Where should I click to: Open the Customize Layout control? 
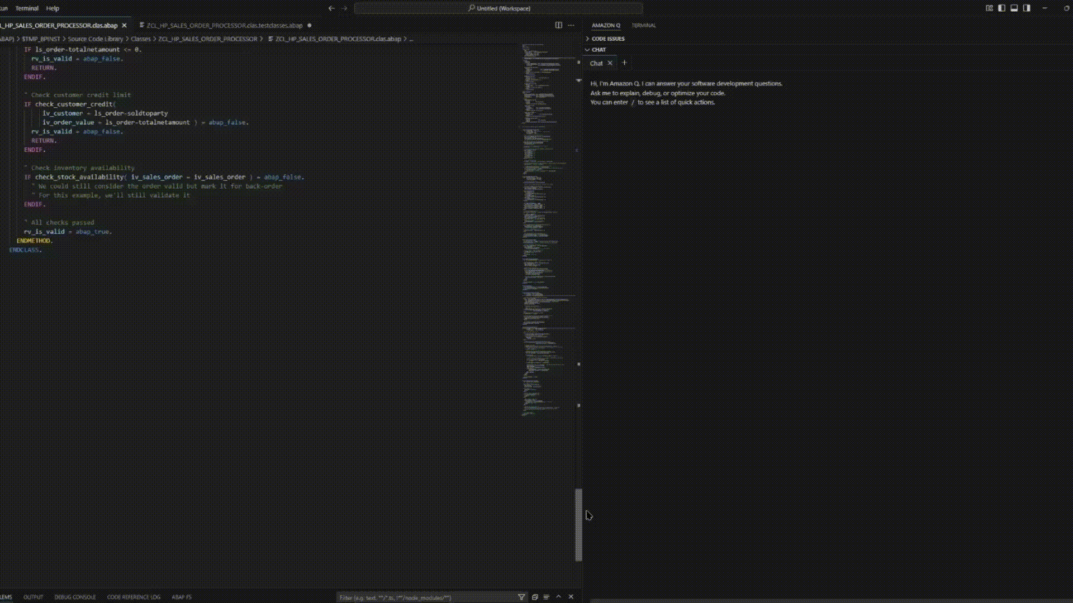pos(988,8)
